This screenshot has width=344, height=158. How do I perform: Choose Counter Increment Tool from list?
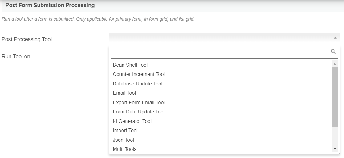click(139, 74)
